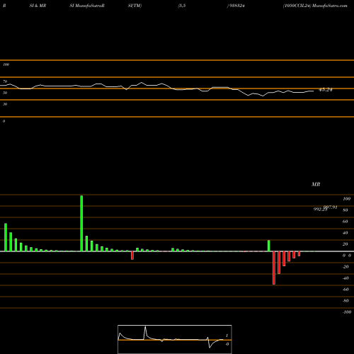This screenshot has height=354, width=354.
Task: Click the RSI axis label 0
Action: click(4, 121)
